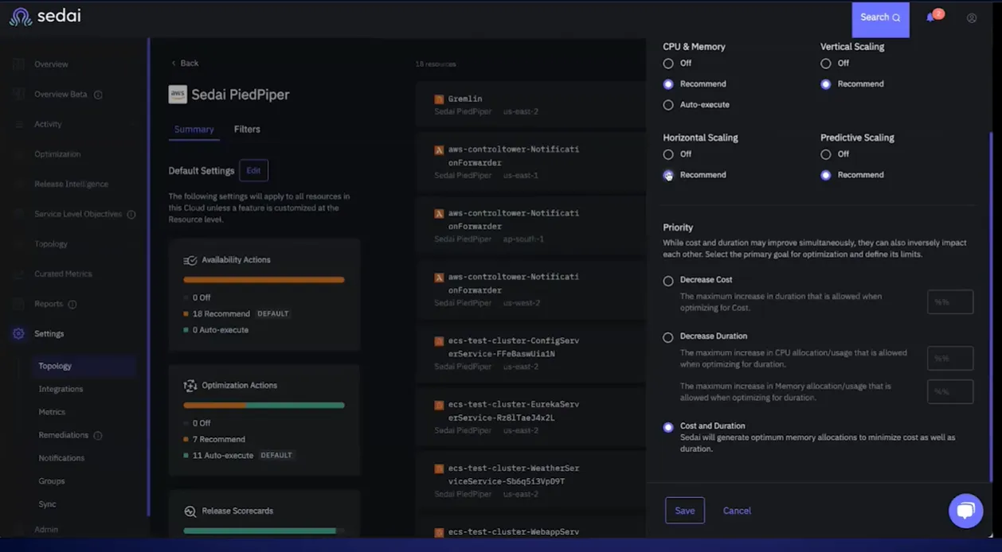This screenshot has width=1002, height=552.
Task: Open Notifications under Settings
Action: (x=61, y=459)
